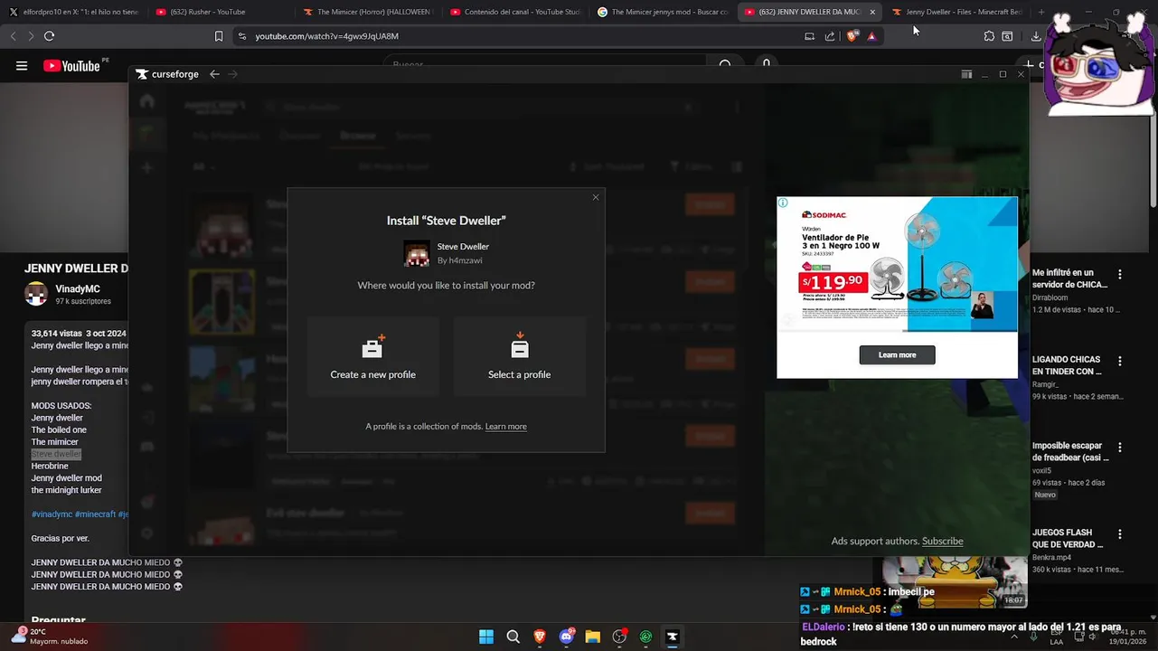View site information icon beside URL
1158x651 pixels.
tap(241, 36)
